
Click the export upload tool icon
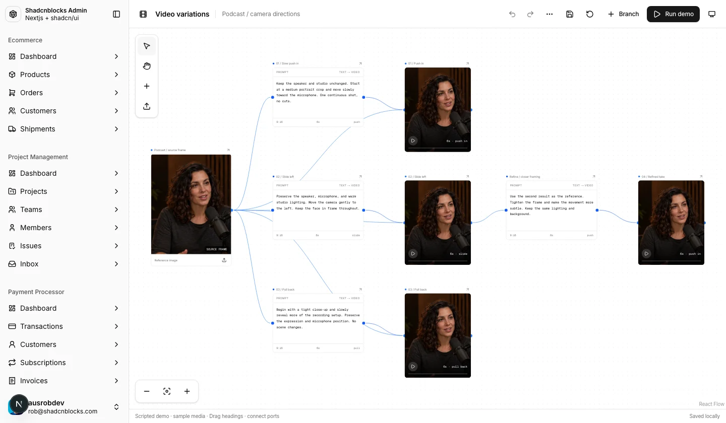tap(147, 106)
